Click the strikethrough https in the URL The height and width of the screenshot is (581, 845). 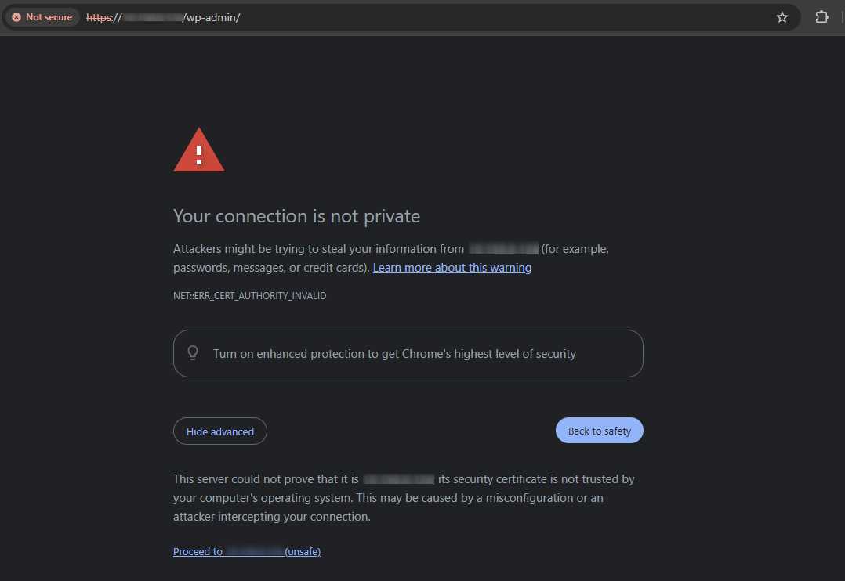(x=99, y=17)
